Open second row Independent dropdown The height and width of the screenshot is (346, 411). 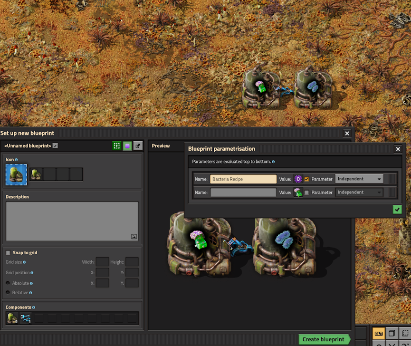[359, 192]
